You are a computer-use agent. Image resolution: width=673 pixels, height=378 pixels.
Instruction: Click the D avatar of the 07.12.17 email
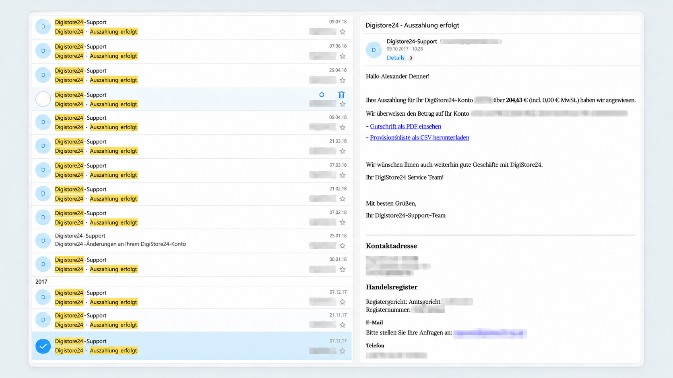point(43,297)
